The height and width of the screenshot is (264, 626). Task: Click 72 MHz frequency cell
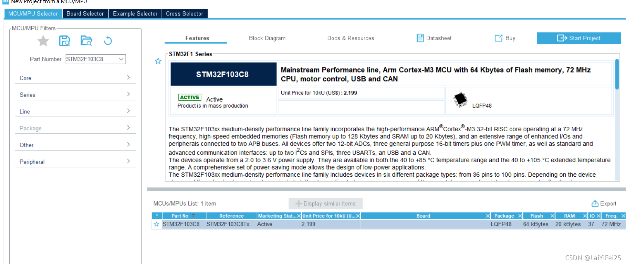click(x=611, y=224)
